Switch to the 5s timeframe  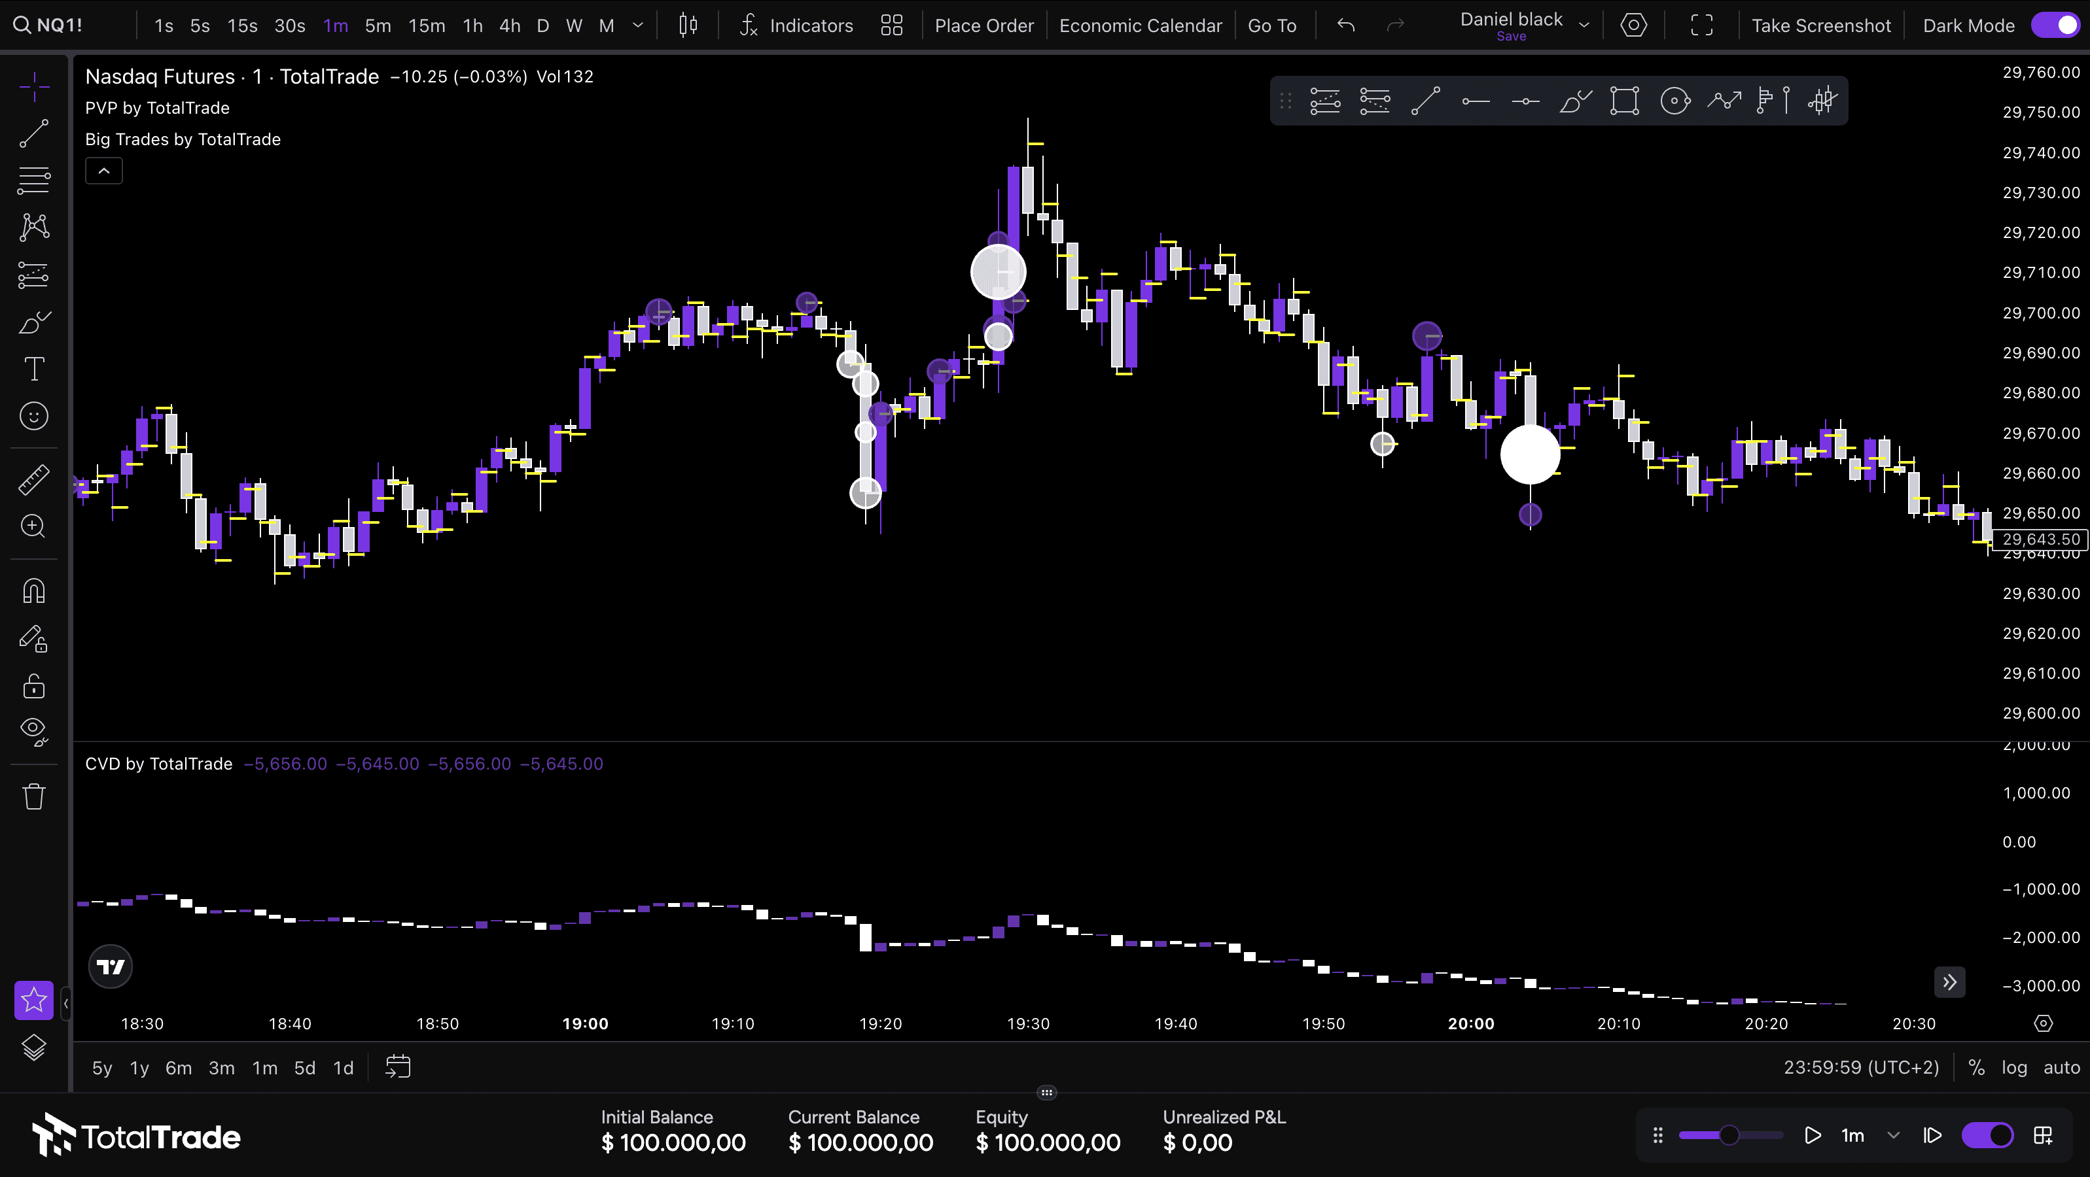coord(200,26)
